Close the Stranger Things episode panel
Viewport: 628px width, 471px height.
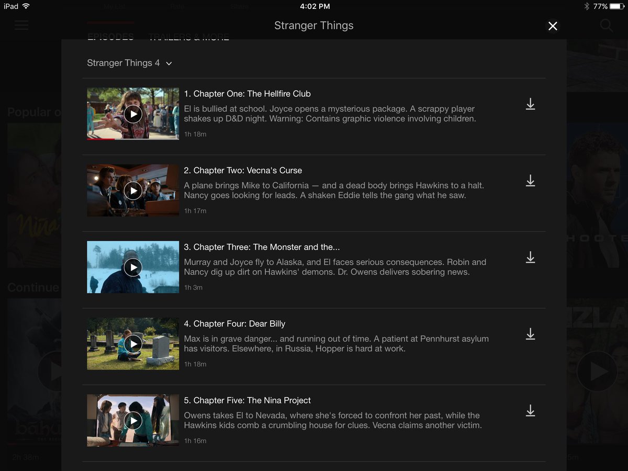point(553,26)
